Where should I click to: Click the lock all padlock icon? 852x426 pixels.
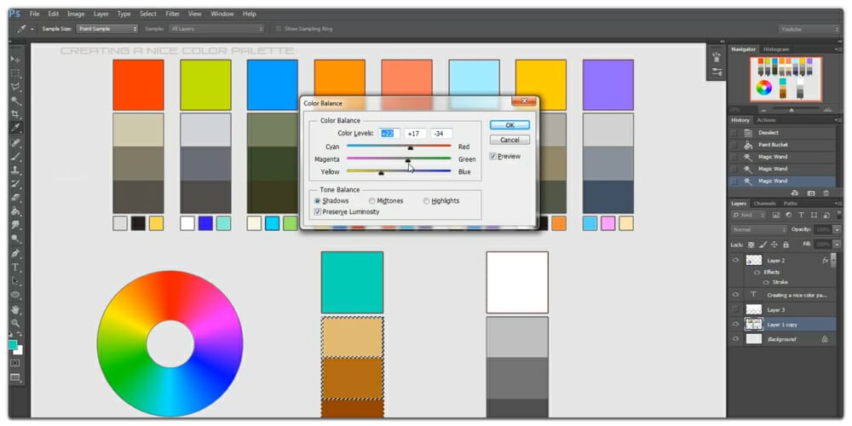(x=786, y=245)
